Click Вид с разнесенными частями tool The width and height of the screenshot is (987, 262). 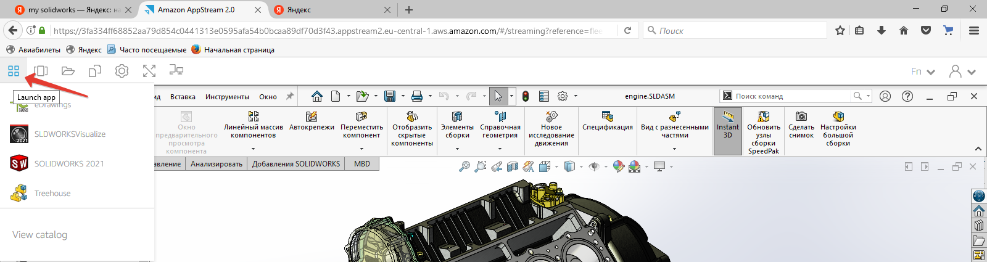click(675, 125)
